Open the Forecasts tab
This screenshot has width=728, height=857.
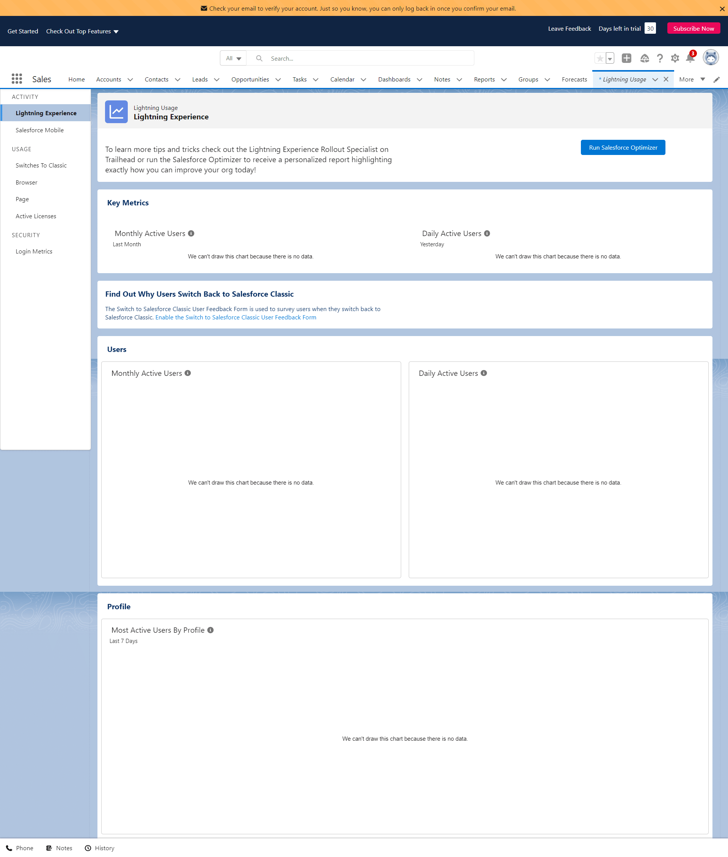(x=574, y=80)
